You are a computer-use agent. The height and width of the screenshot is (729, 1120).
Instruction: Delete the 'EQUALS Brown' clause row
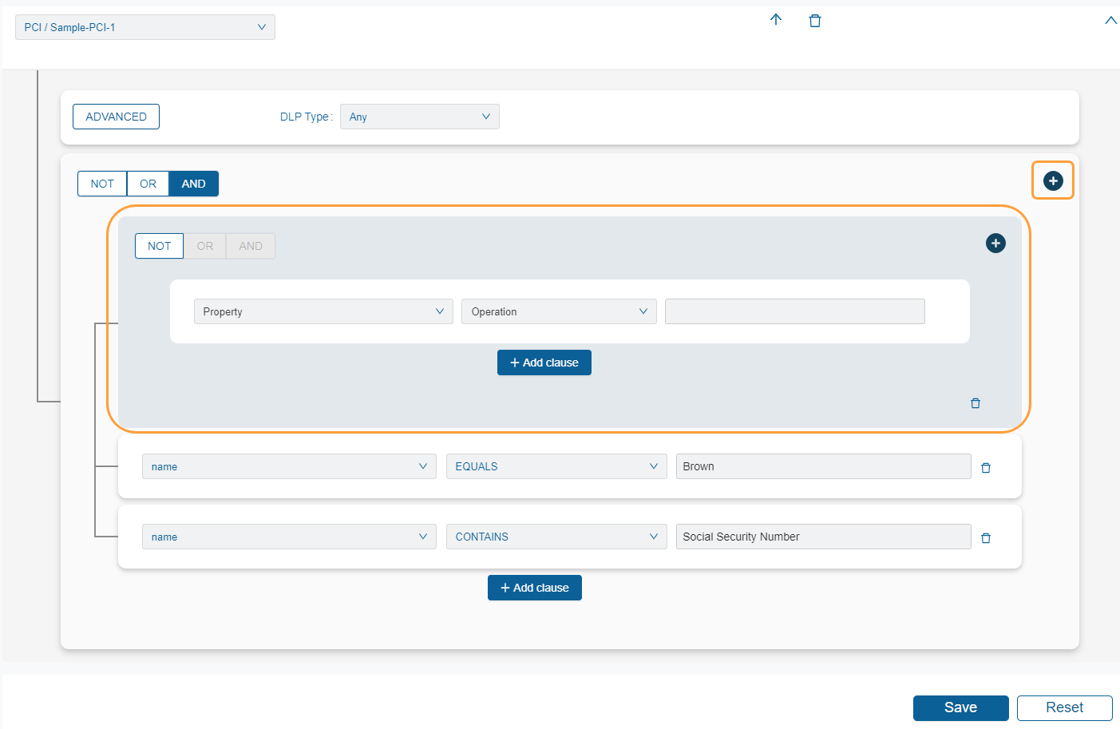pos(986,468)
